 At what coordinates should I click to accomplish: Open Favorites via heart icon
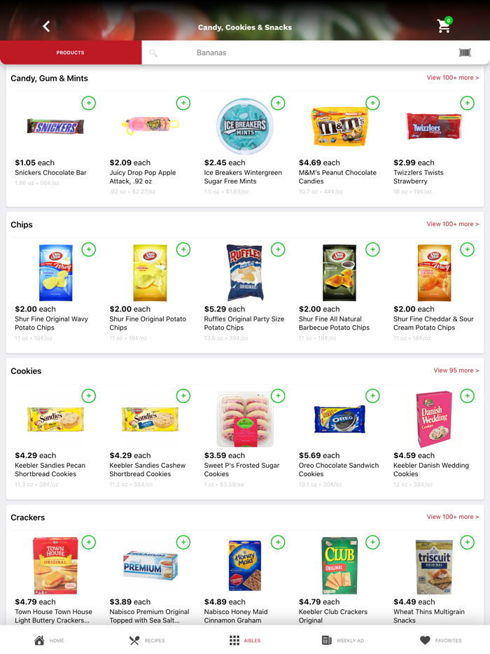pyautogui.click(x=424, y=640)
